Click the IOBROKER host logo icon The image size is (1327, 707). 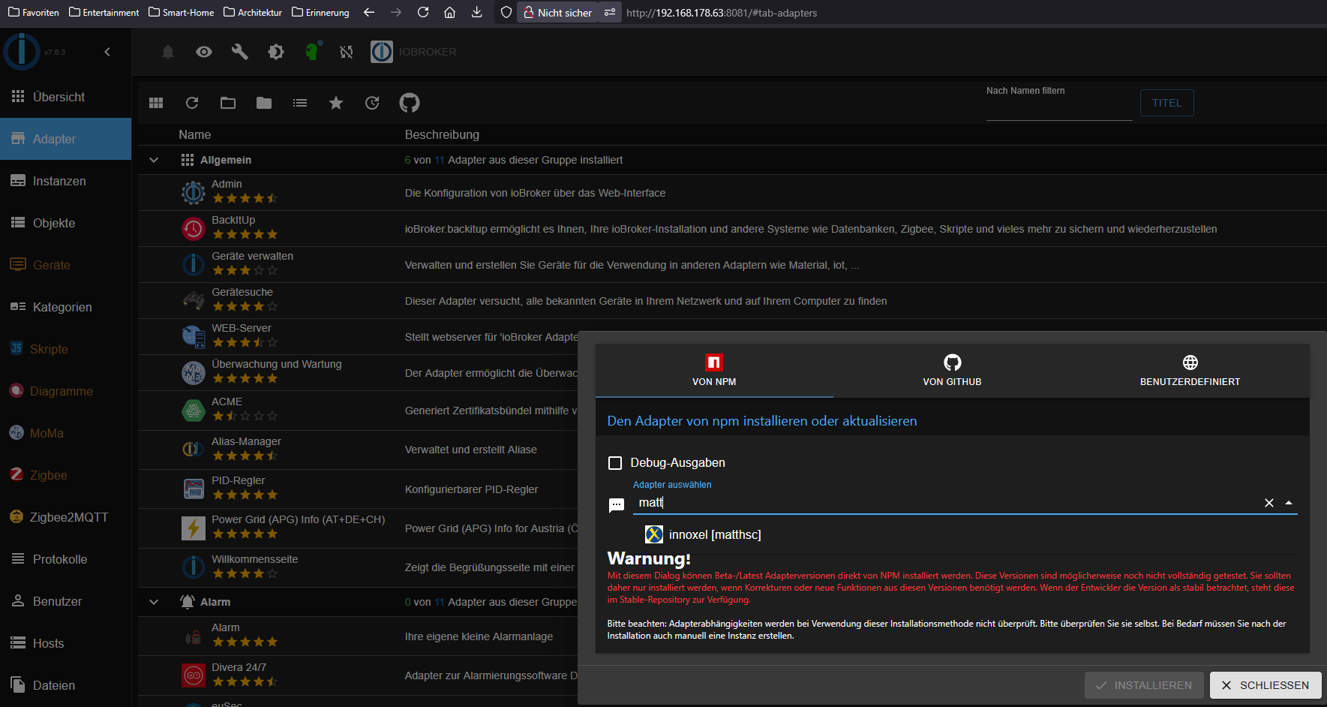click(382, 52)
